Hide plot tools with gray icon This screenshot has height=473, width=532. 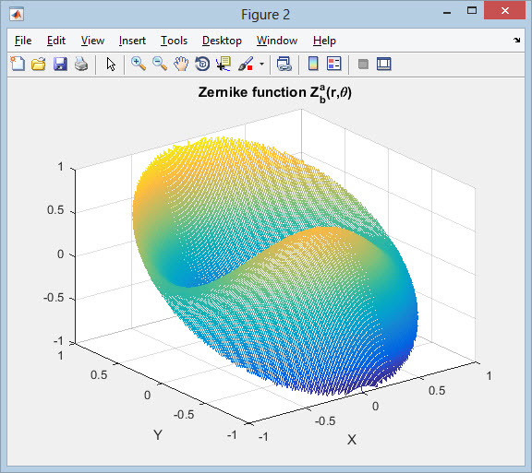coord(363,64)
